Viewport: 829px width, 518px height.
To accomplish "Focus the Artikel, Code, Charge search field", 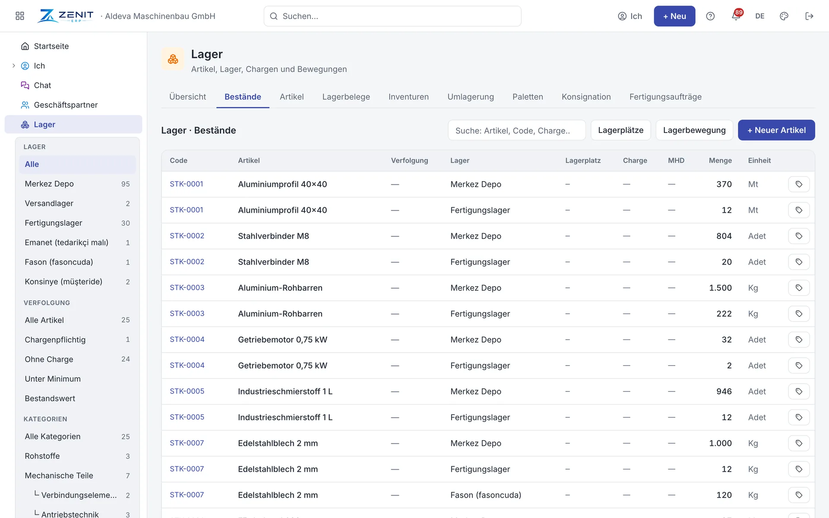I will coord(517,130).
